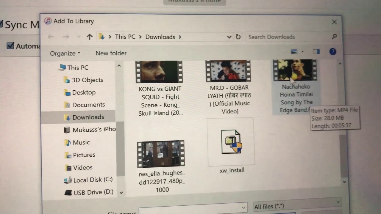The image size is (381, 214).
Task: Open Pictures folder in sidebar
Action: [84, 155]
